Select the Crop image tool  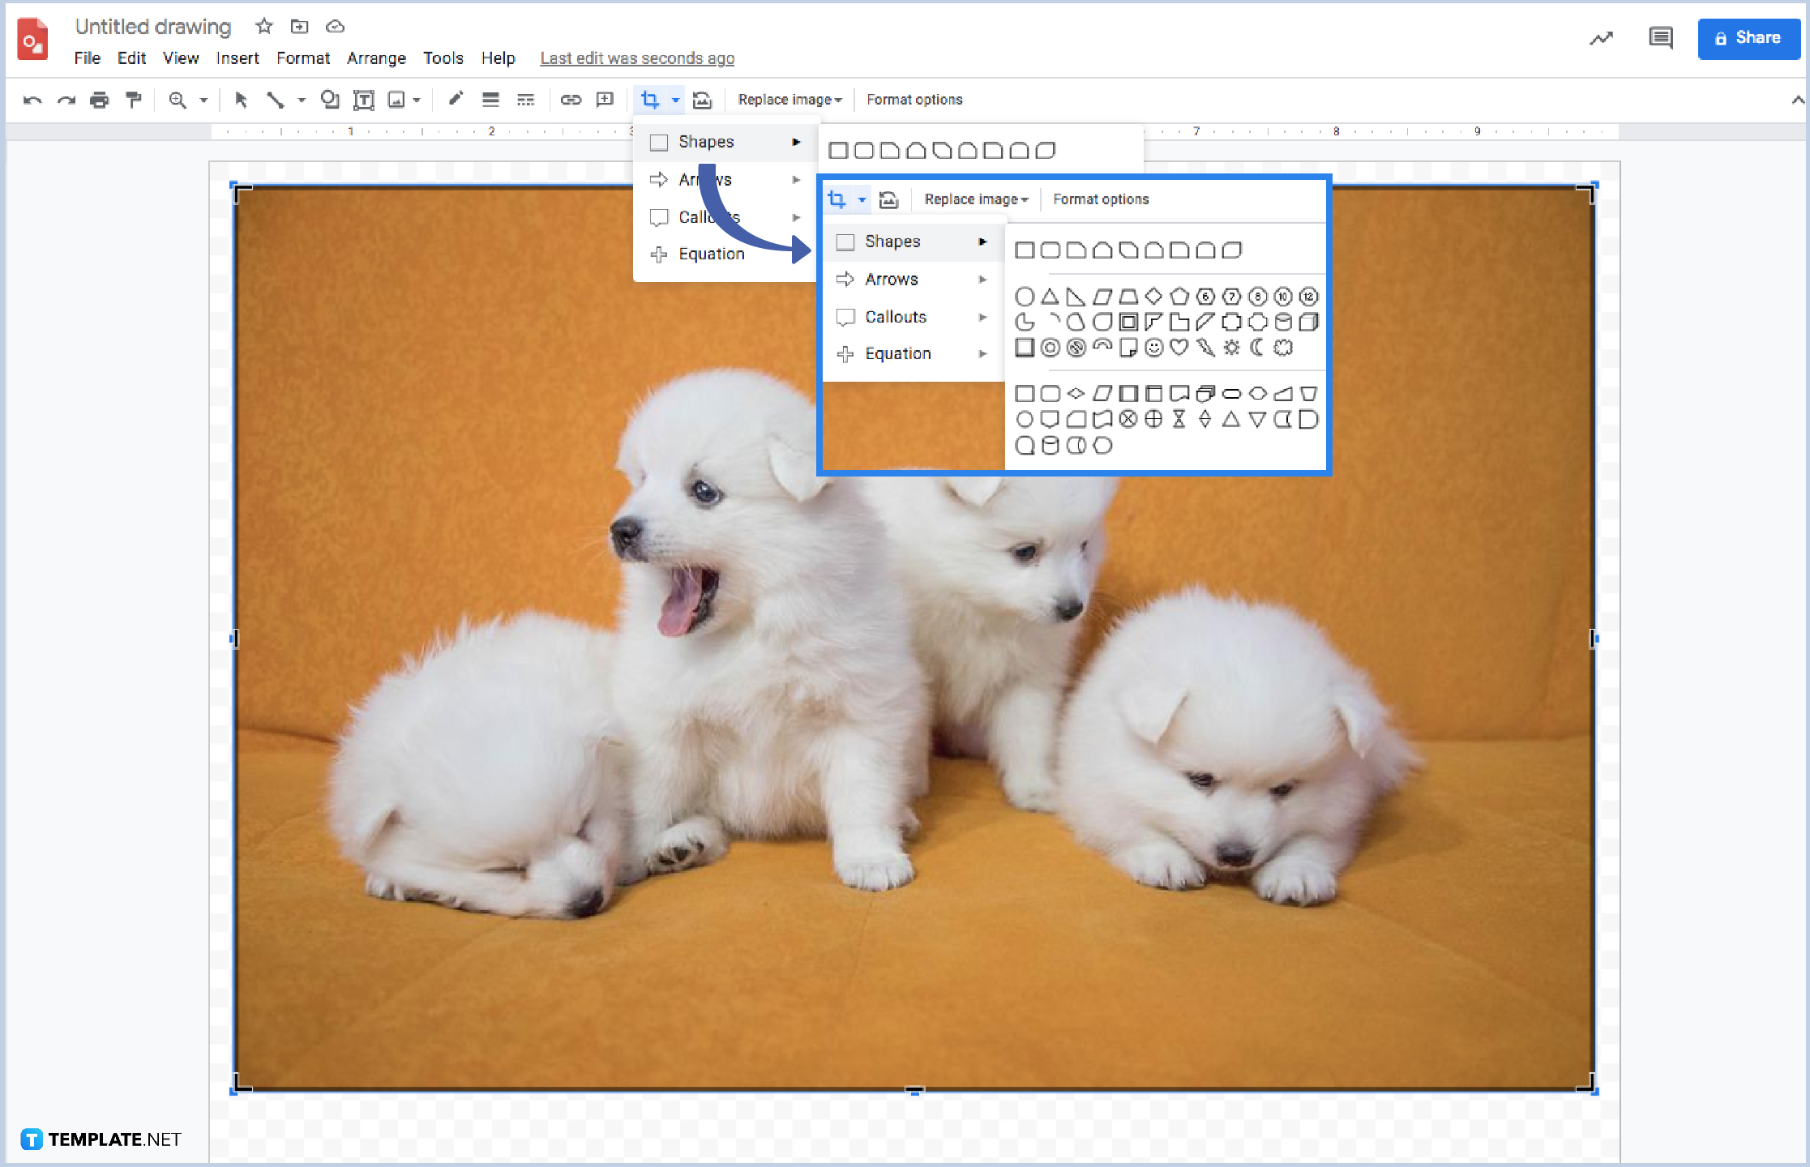(649, 99)
